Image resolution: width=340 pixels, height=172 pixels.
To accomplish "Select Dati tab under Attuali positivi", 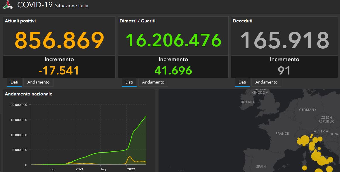I will (x=14, y=82).
